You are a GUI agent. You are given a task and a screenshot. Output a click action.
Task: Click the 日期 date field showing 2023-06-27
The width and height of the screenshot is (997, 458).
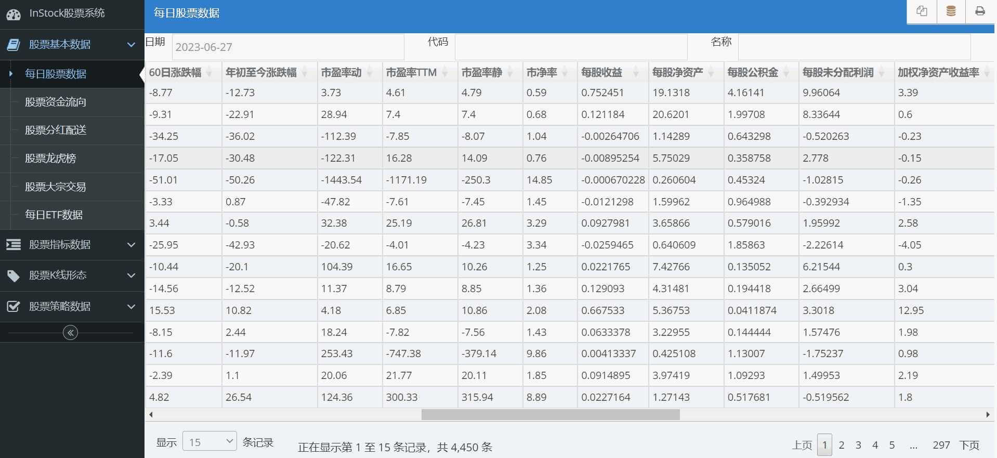[x=288, y=47]
